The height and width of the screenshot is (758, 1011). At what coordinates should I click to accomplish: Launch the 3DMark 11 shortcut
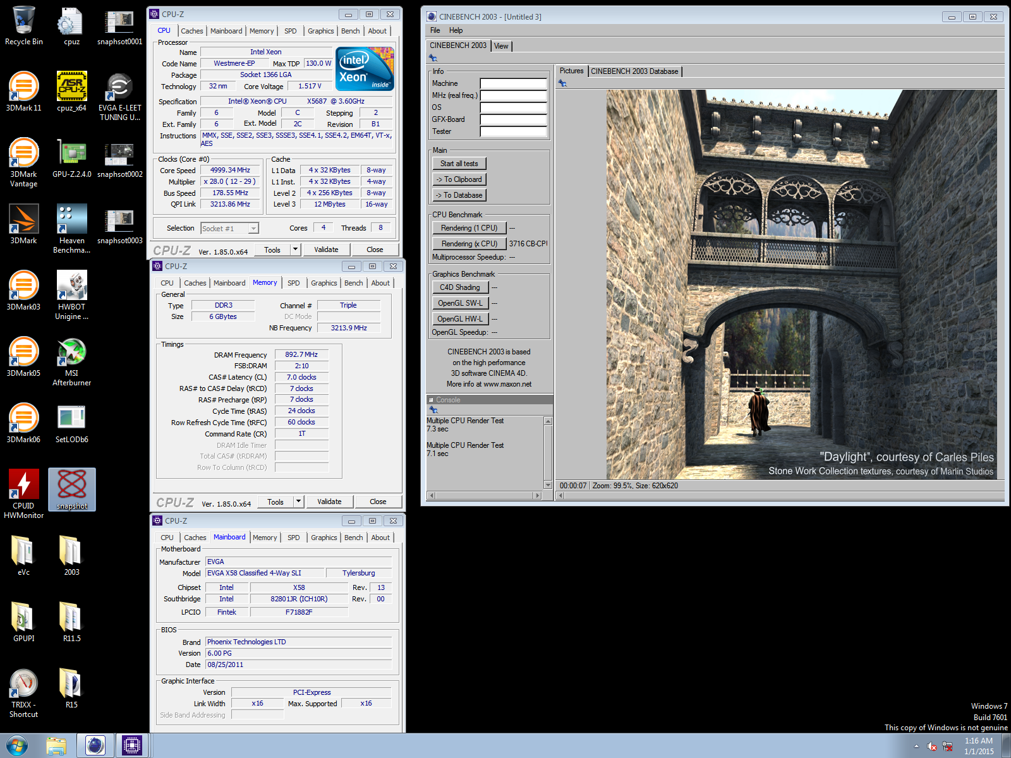[x=23, y=92]
